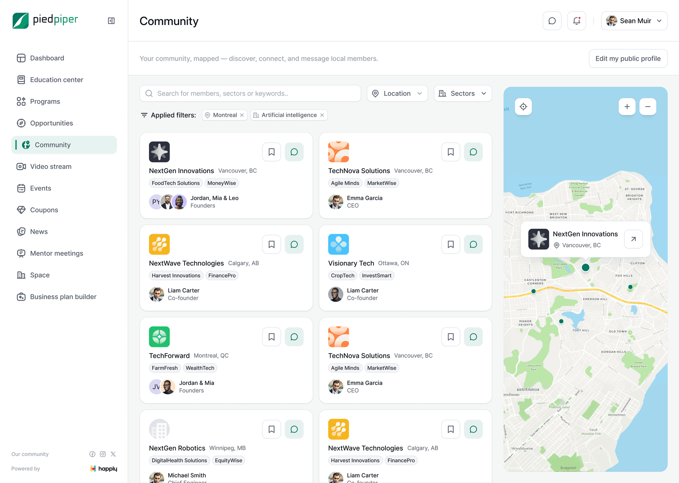The width and height of the screenshot is (679, 483).
Task: Click the happly logo link
Action: coord(104,469)
